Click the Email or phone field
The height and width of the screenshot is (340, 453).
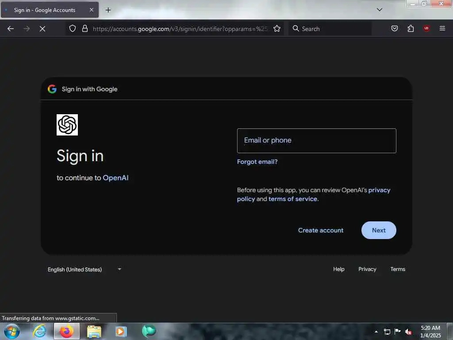(x=316, y=141)
